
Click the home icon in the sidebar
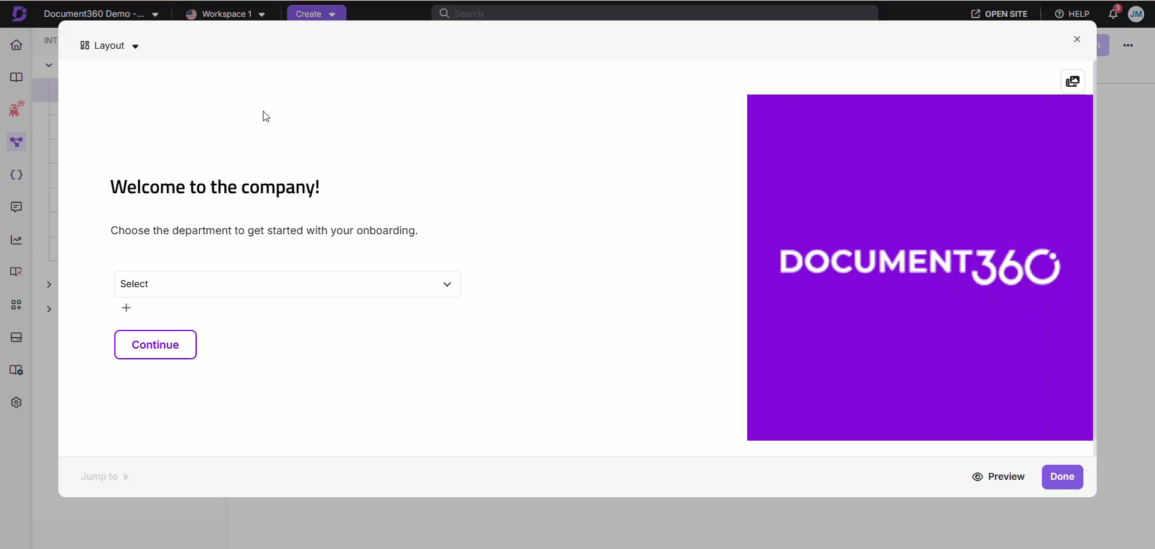coord(16,45)
